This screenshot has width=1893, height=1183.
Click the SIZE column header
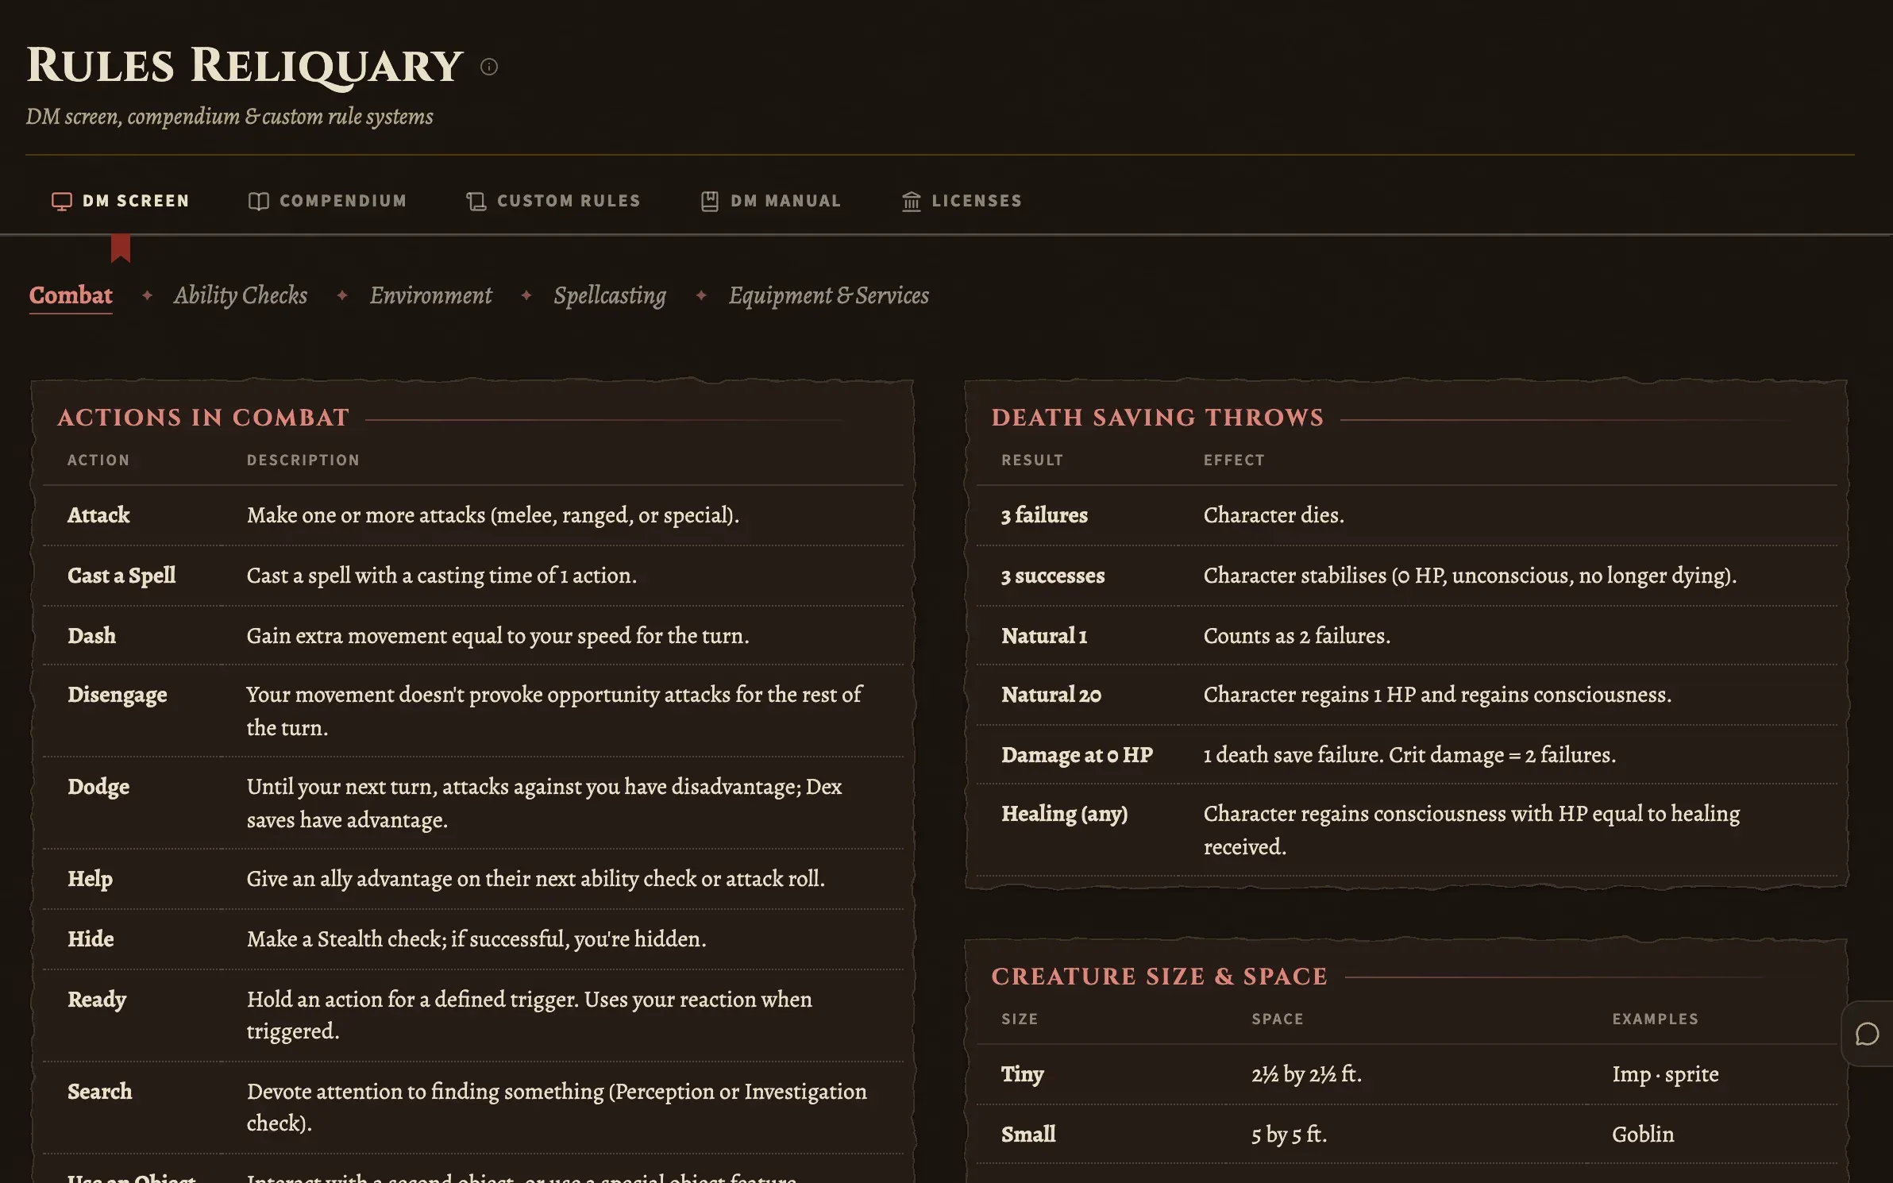1020,1019
